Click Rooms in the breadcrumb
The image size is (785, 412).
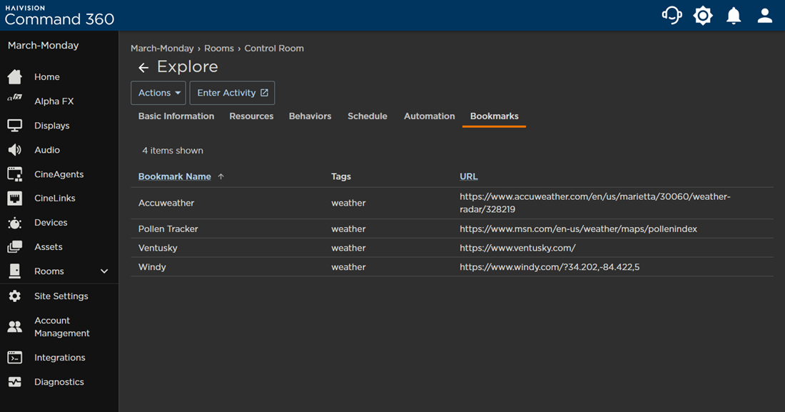[219, 48]
